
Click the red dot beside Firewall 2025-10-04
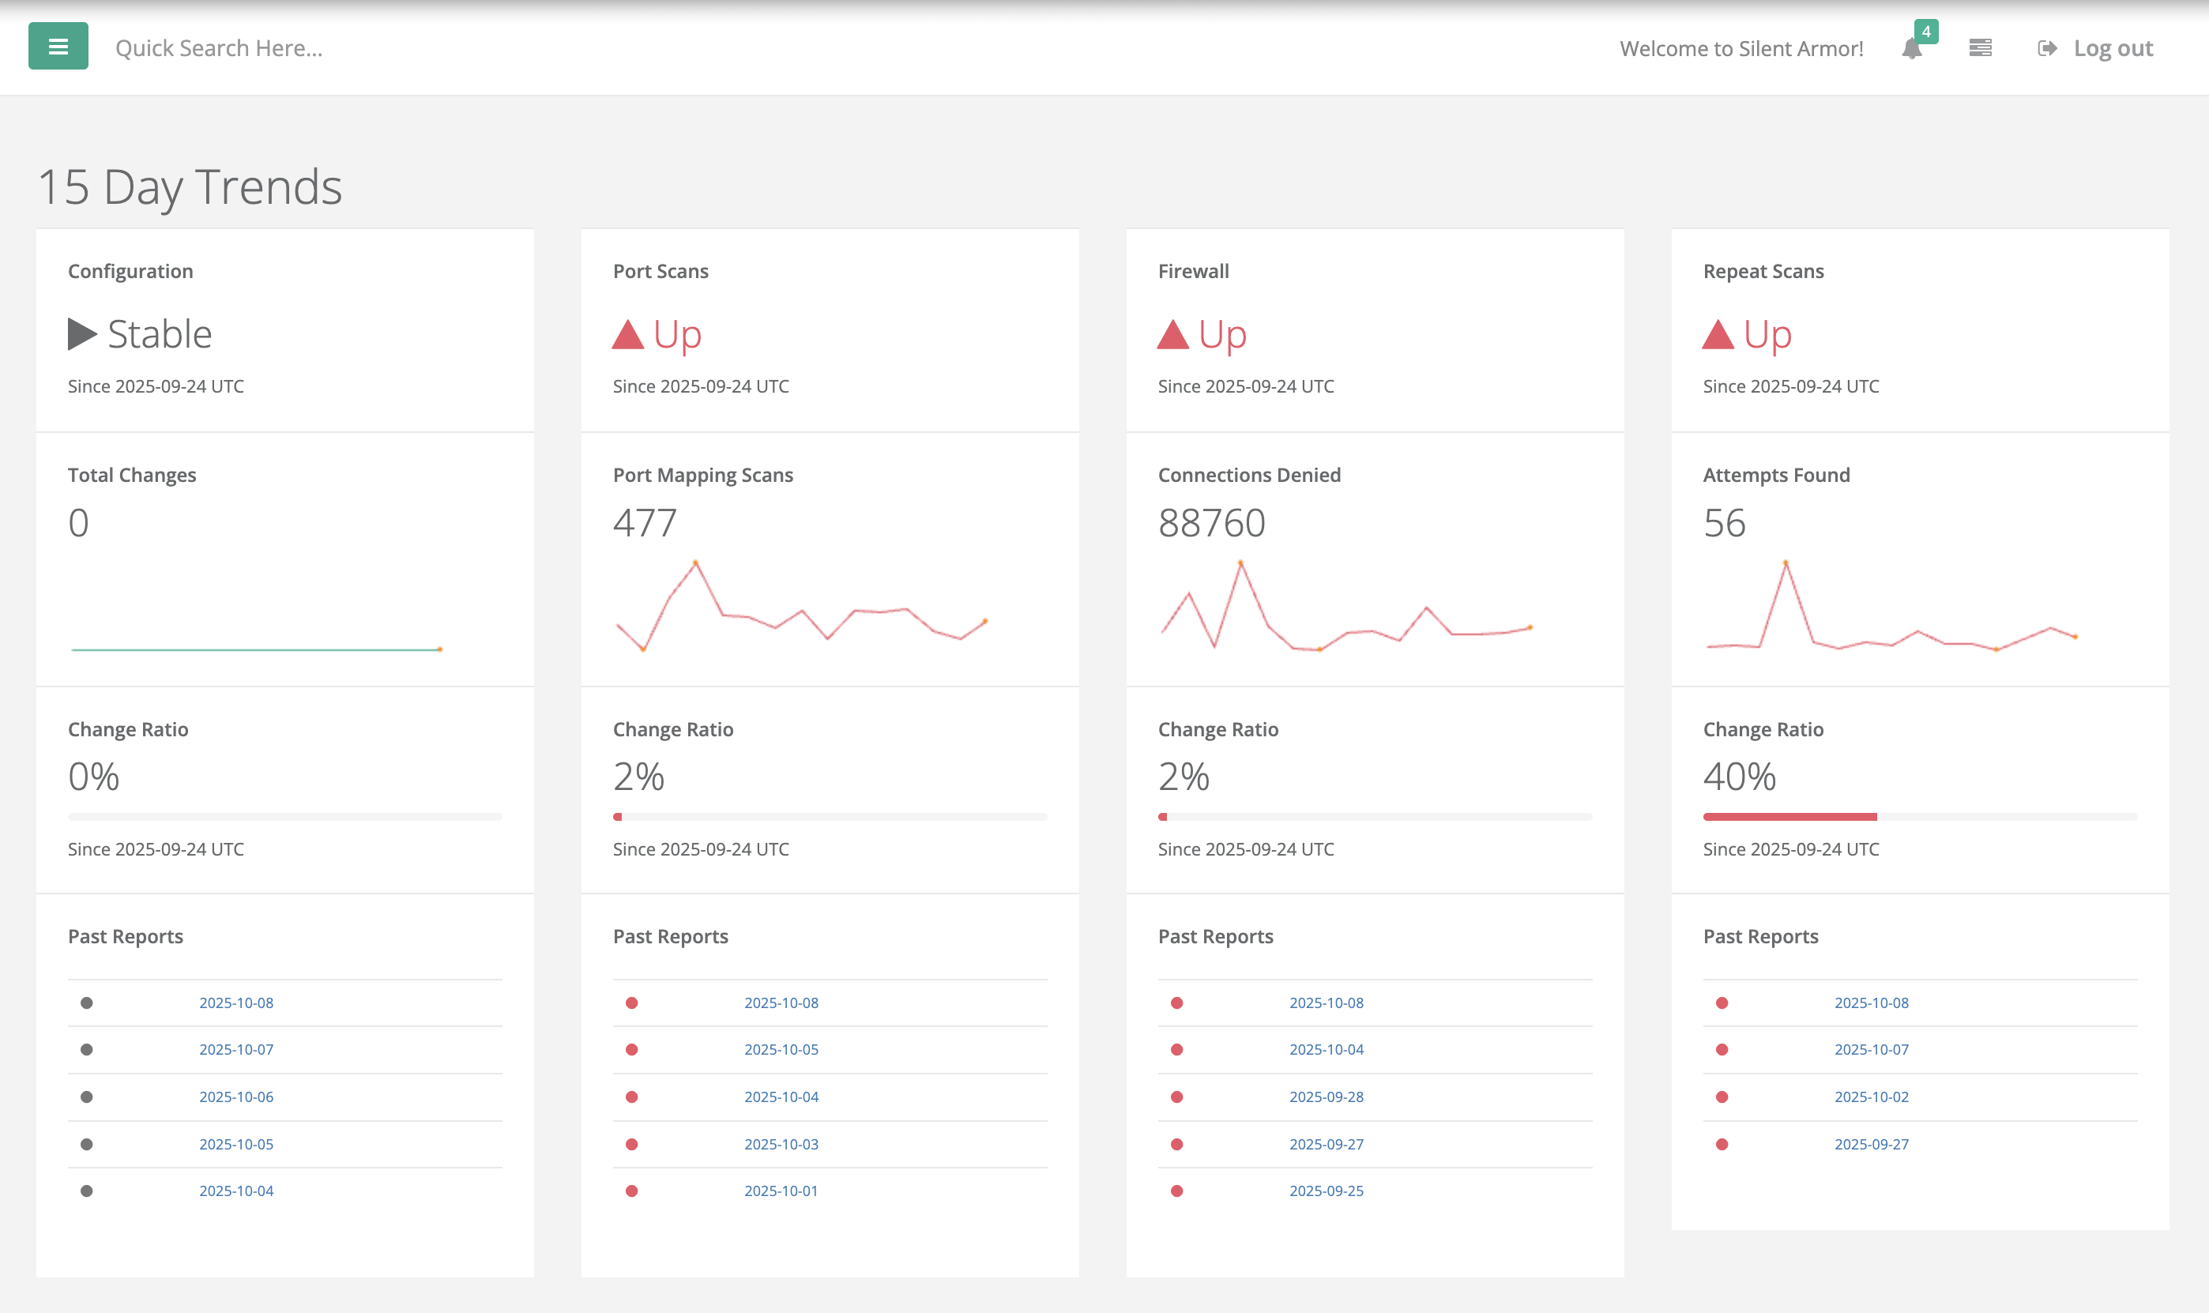pyautogui.click(x=1176, y=1049)
